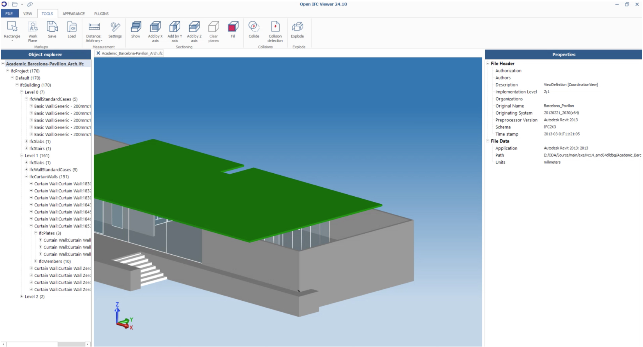Switch to the APPEARANCE ribbon tab
Viewport: 643px width, 347px height.
click(x=74, y=14)
